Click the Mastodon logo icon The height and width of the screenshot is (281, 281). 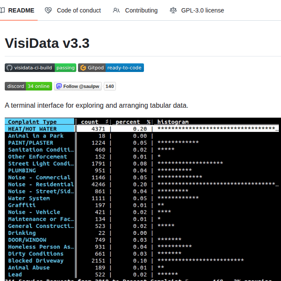coord(59,86)
